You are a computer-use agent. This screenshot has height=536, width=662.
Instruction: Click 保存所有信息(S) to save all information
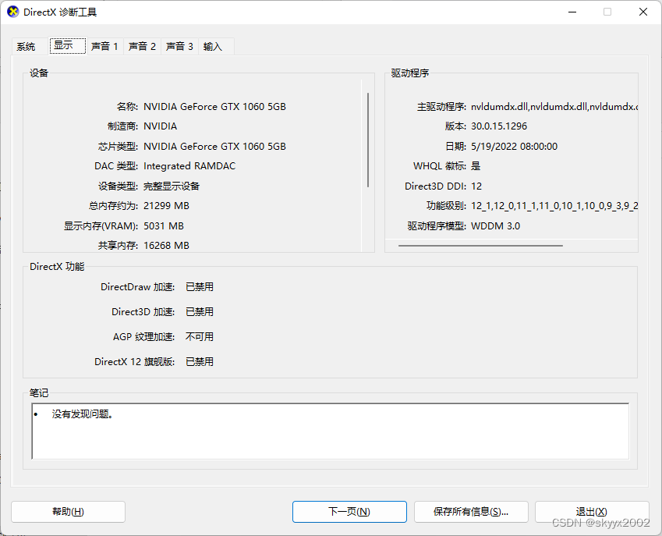click(x=471, y=512)
